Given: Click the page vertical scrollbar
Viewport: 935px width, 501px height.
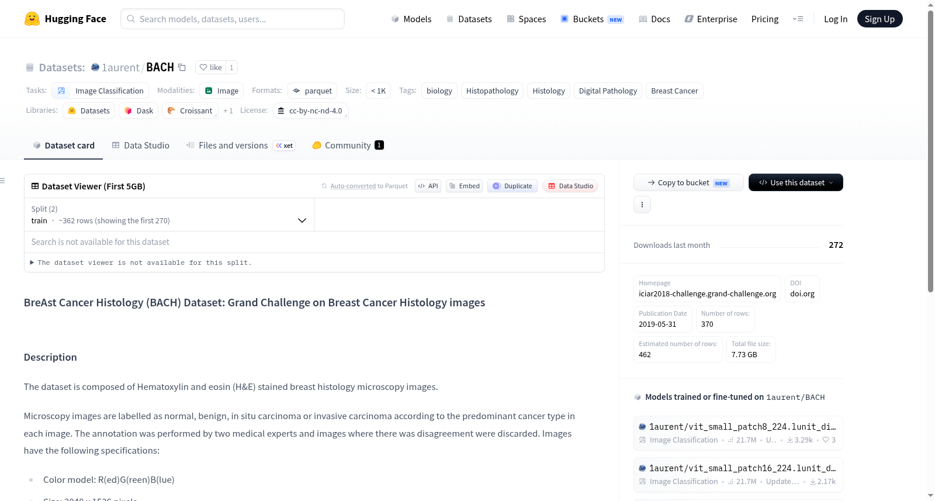Looking at the screenshot, I should pyautogui.click(x=930, y=152).
